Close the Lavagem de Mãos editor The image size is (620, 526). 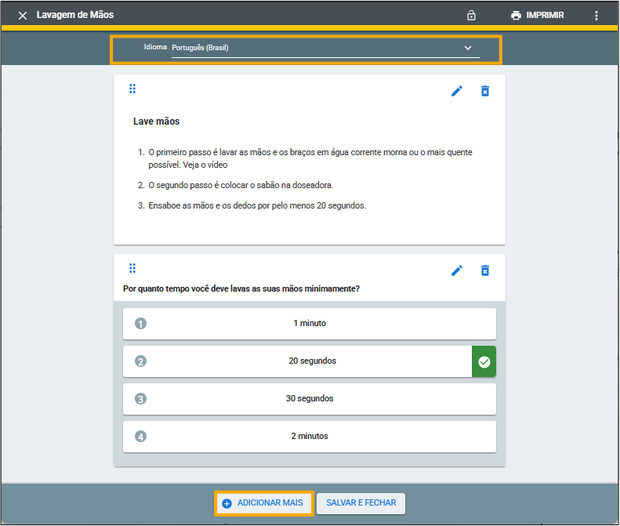coord(23,16)
